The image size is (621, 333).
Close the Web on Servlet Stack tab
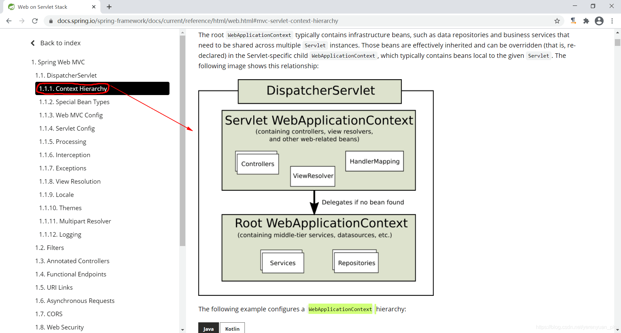[x=94, y=7]
